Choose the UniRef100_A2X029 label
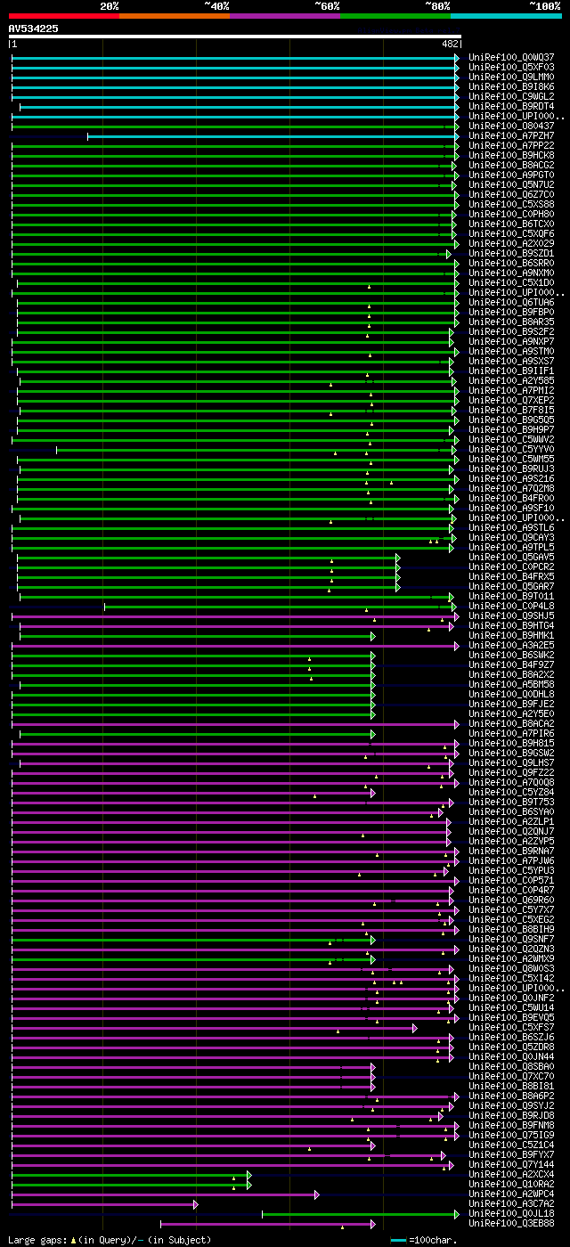Viewport: 570px width, 1247px height. (511, 243)
